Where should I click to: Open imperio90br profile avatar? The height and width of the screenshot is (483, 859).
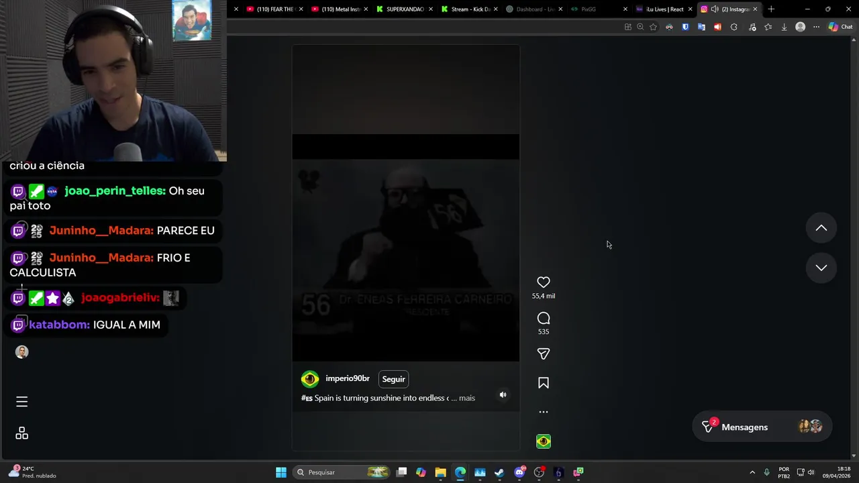click(x=310, y=380)
